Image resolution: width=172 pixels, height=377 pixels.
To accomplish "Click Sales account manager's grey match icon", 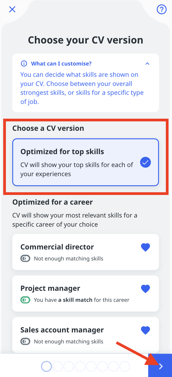I will pyautogui.click(x=25, y=342).
